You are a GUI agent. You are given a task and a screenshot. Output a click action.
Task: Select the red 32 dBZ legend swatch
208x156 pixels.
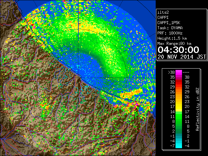179,82
